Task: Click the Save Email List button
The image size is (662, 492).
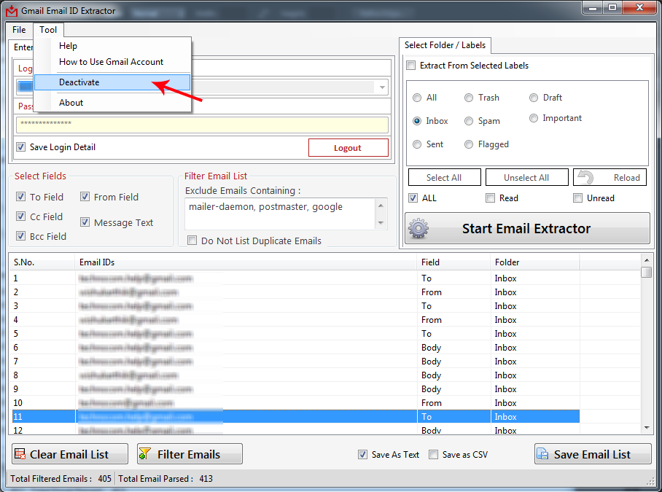Action: (x=593, y=454)
